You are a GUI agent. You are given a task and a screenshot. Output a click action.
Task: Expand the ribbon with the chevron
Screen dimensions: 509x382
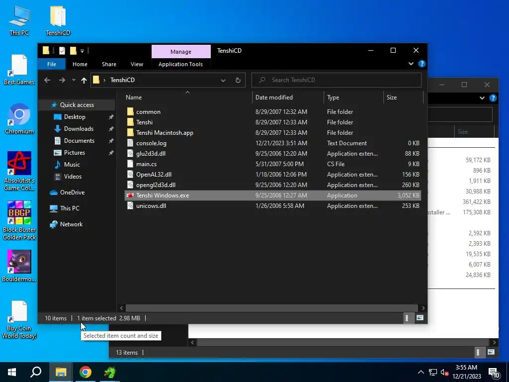click(x=411, y=64)
